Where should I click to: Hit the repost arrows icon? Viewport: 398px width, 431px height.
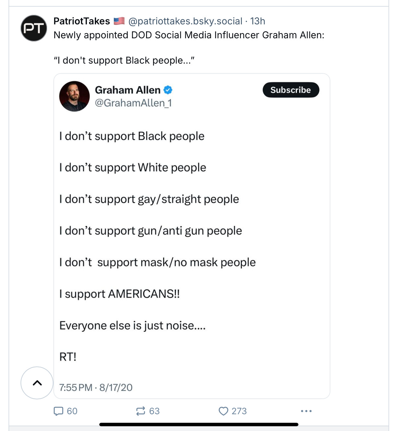(x=140, y=411)
